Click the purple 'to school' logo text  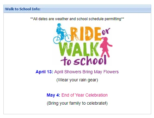point(84,61)
